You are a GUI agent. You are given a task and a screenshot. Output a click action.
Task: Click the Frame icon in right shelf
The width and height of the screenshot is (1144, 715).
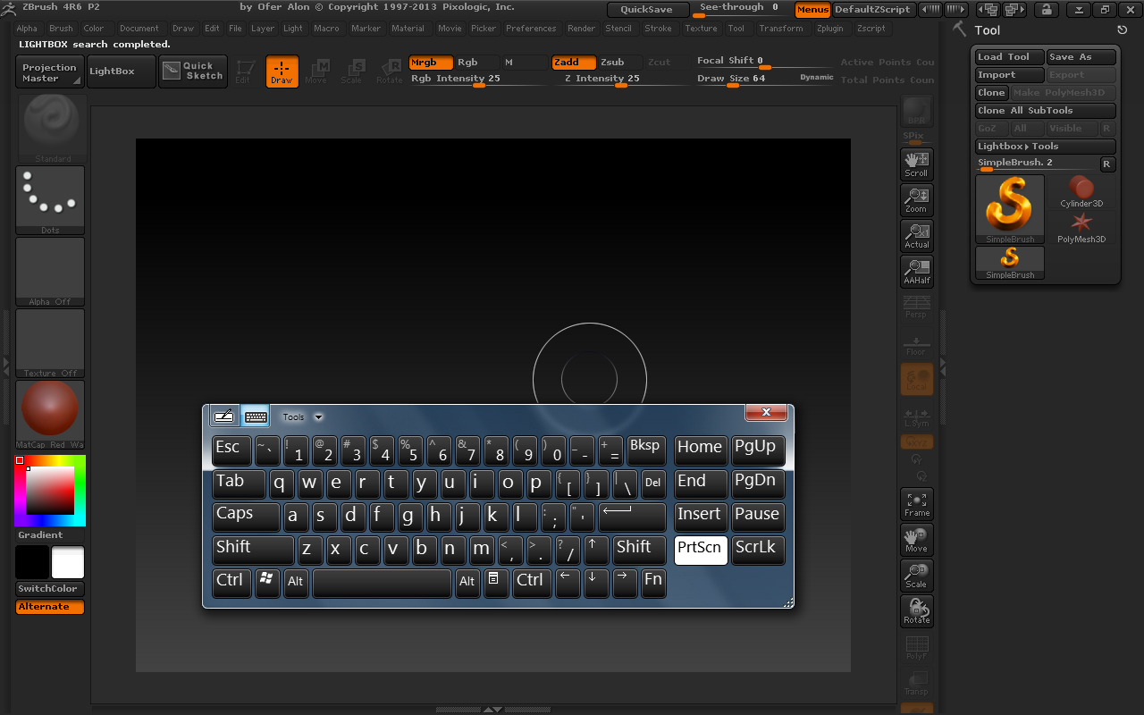tap(916, 504)
